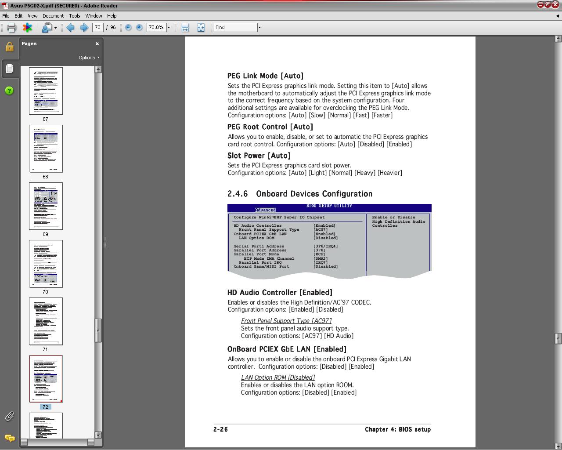
Task: Click the Print icon in toolbar
Action: pos(11,27)
